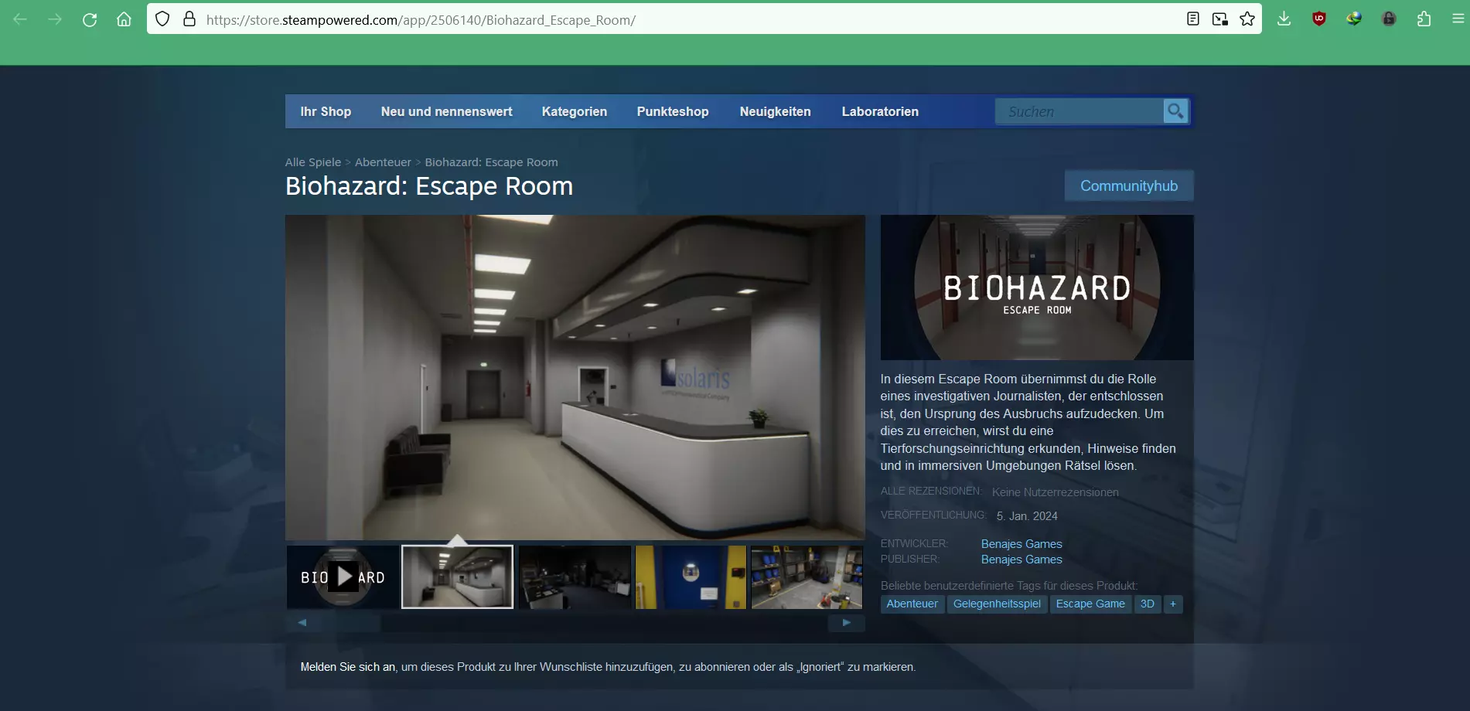Go to browser home page icon

point(124,19)
